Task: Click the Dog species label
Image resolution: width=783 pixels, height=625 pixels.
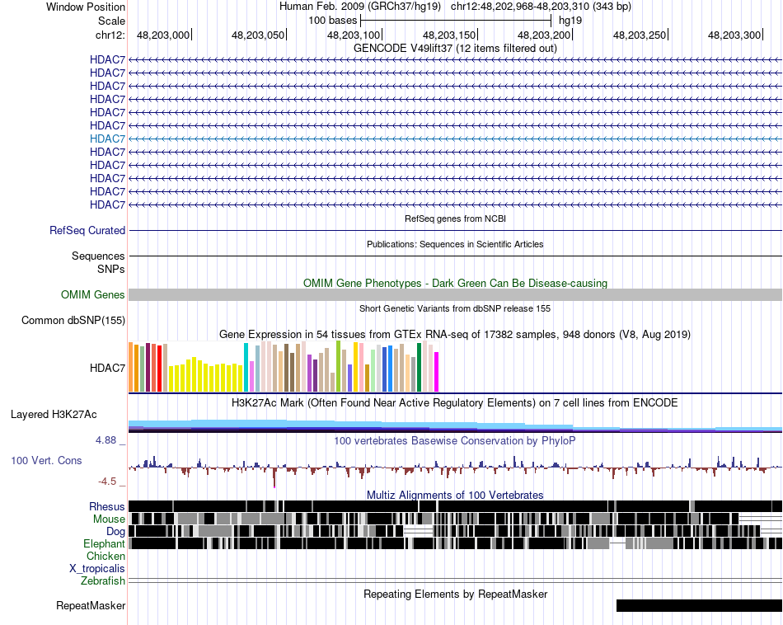Action: click(x=116, y=532)
